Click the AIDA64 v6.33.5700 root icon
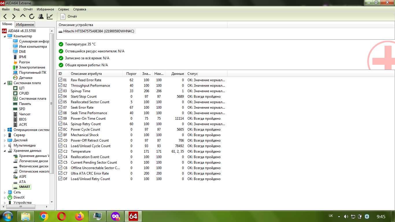The width and height of the screenshot is (395, 222). (x=4, y=31)
